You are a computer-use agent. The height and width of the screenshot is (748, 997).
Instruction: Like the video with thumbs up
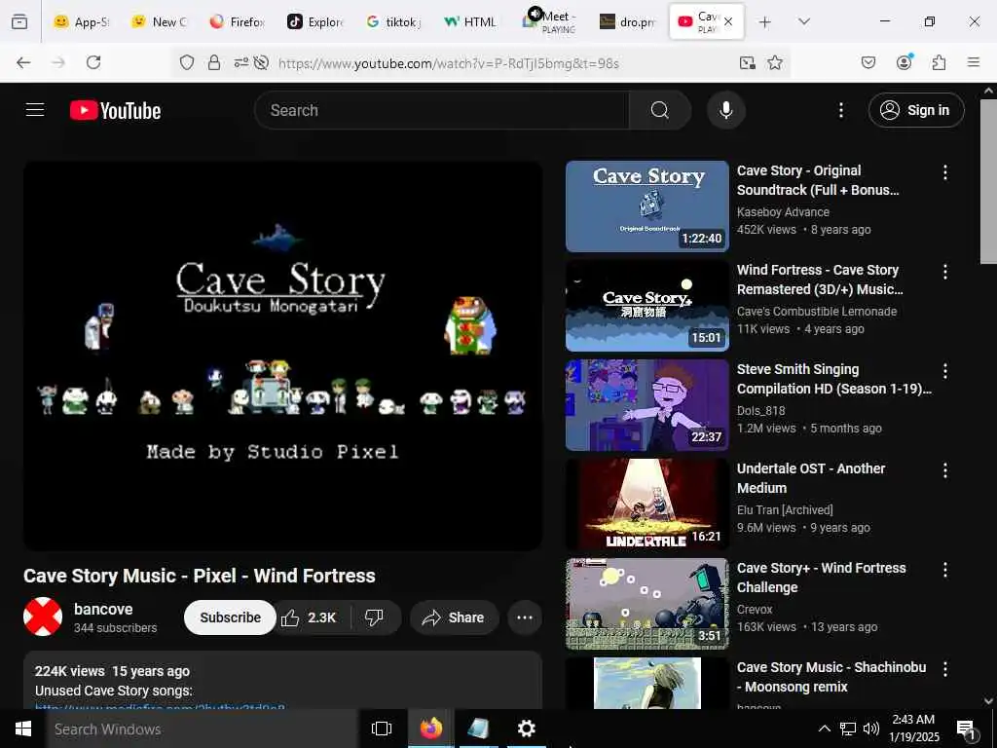[310, 617]
